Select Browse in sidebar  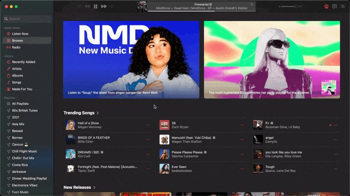[x=27, y=41]
